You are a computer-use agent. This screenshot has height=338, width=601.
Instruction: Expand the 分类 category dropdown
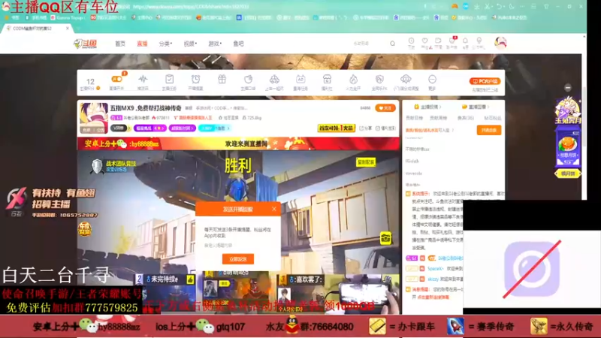click(x=165, y=44)
